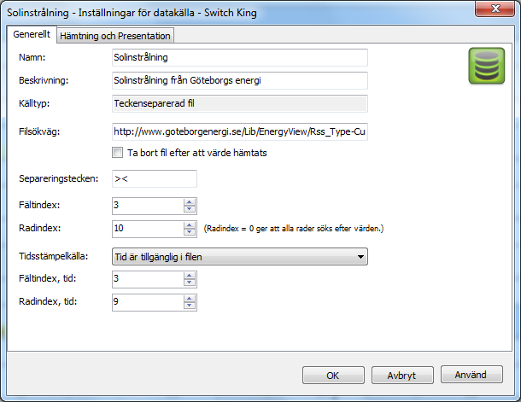Click the Avbryt button
521x402 pixels.
402,375
